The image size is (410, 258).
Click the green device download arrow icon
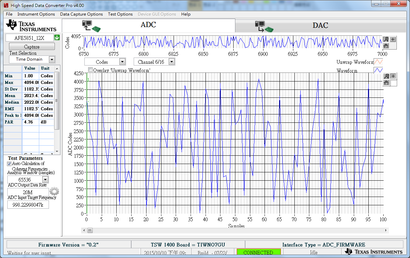57,37
